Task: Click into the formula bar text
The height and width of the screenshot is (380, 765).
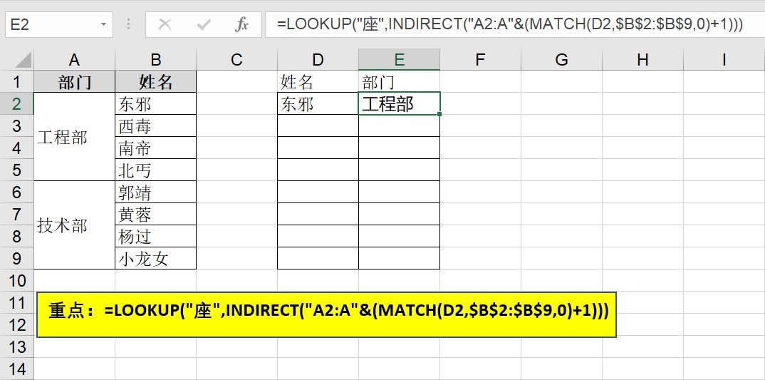Action: coord(514,24)
